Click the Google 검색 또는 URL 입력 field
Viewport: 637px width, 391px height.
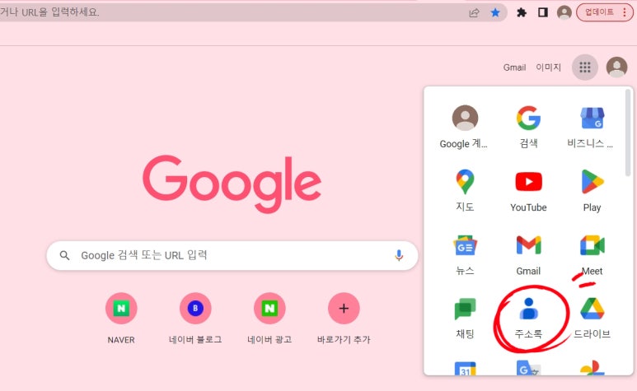pos(232,255)
